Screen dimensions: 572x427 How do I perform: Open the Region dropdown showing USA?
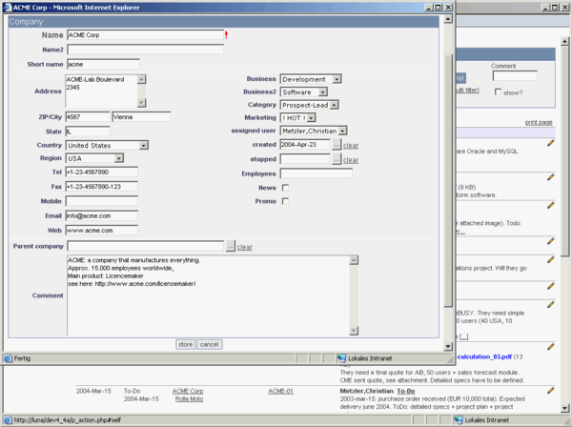pos(94,158)
